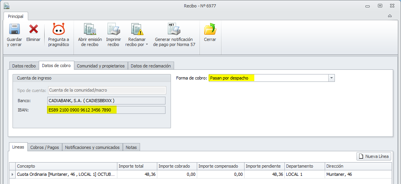
Task: Click the IBAN field
Action: click(106, 110)
